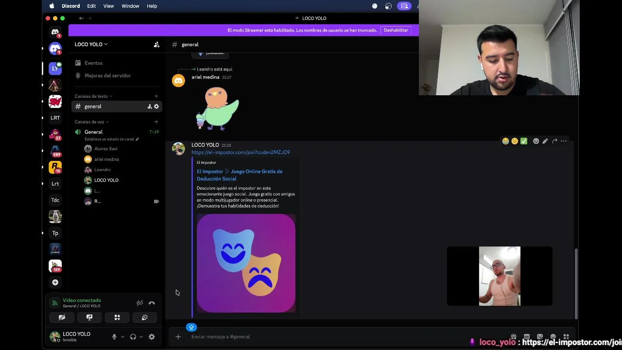Open more message options ellipsis
This screenshot has height=350, width=622.
coord(564,141)
